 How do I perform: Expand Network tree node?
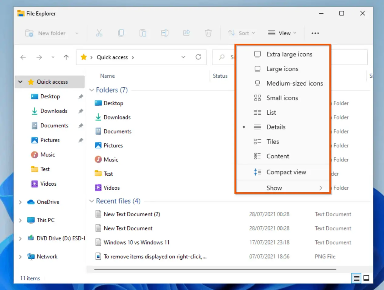pyautogui.click(x=20, y=257)
